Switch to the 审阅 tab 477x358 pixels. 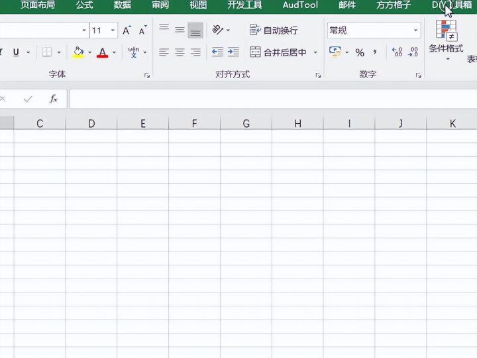[160, 5]
